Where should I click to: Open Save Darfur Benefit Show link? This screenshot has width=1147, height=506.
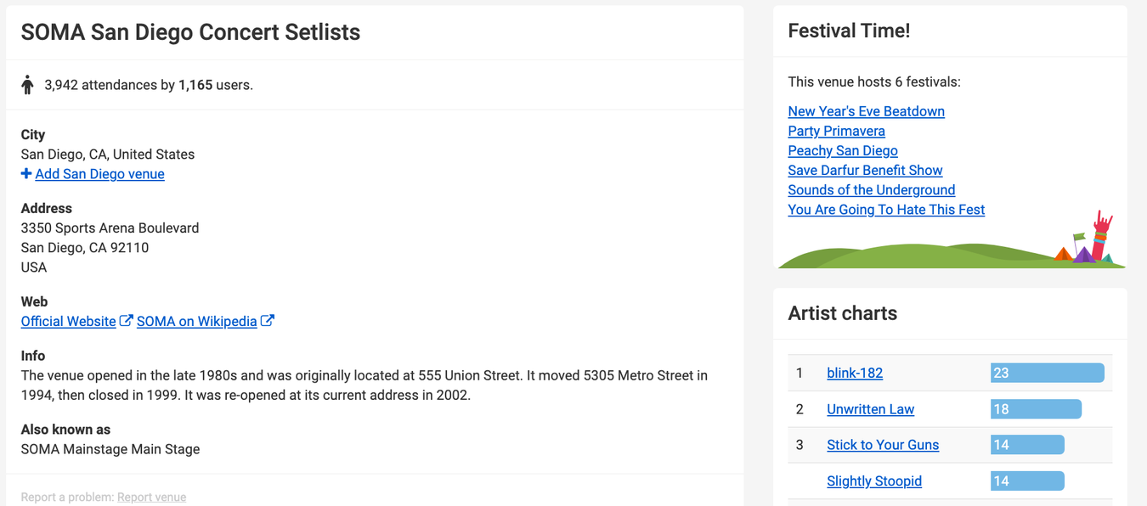(865, 170)
